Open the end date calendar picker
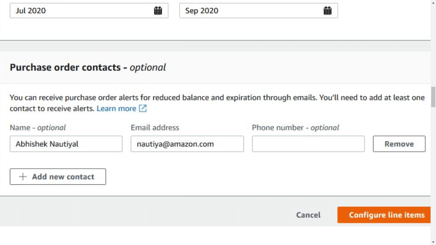This screenshot has width=436, height=245. click(327, 11)
